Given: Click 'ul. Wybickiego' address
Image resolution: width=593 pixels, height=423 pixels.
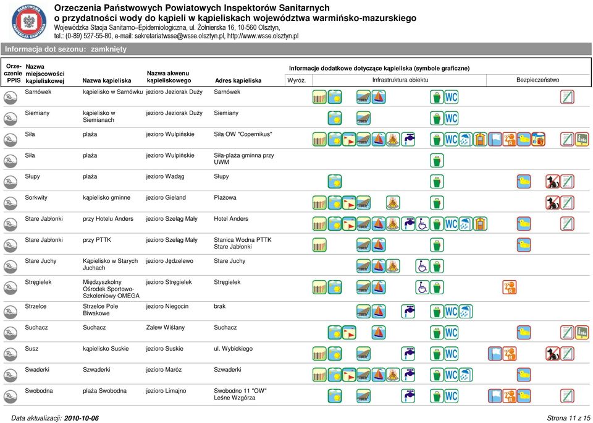Looking at the screenshot, I should click(233, 349).
